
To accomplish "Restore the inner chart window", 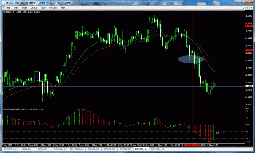I will (x=248, y=8).
